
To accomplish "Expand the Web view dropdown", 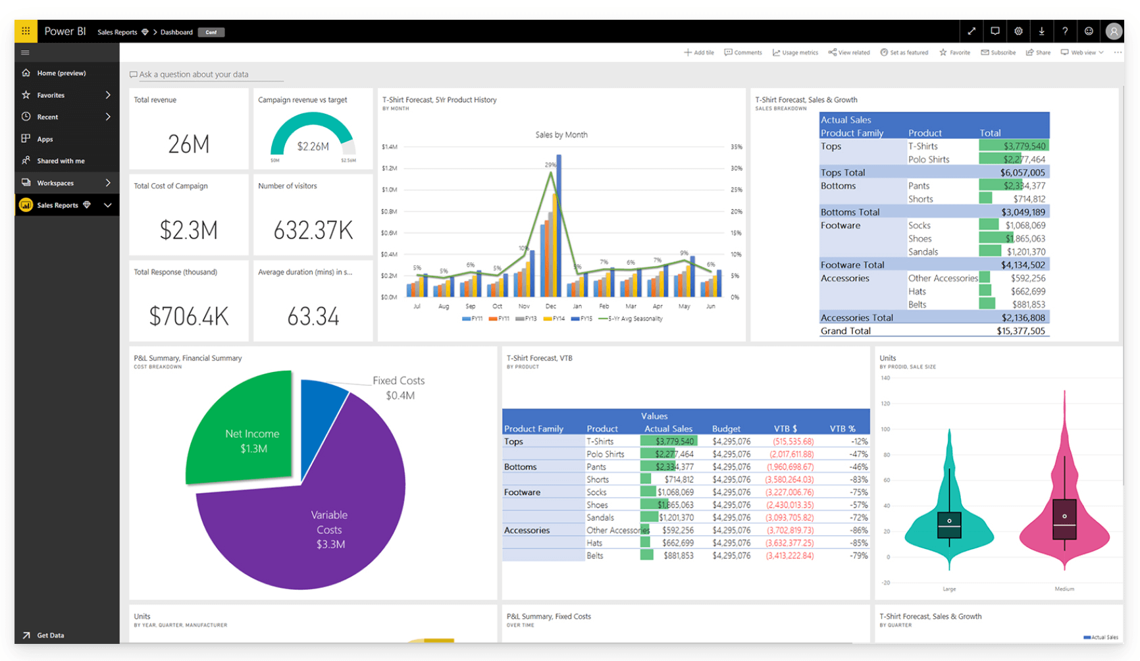I will point(1082,53).
